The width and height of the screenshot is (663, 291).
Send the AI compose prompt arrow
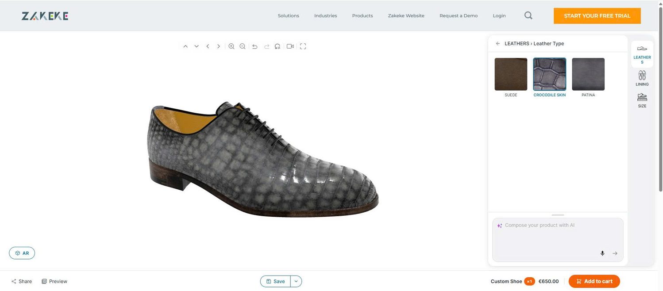(615, 253)
